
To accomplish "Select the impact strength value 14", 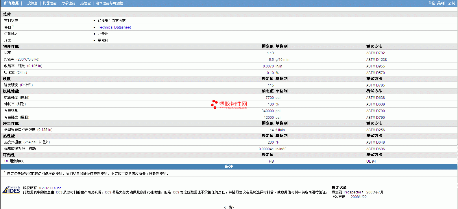I will click(x=272, y=130).
